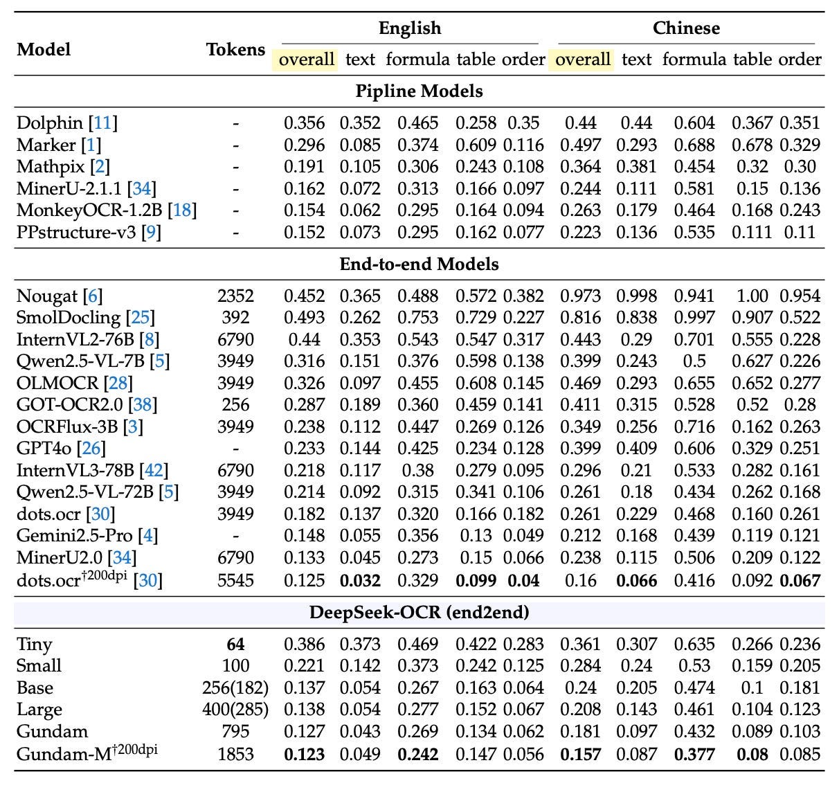The image size is (839, 792).
Task: Click the 'Gundam' model row label
Action: click(x=52, y=732)
